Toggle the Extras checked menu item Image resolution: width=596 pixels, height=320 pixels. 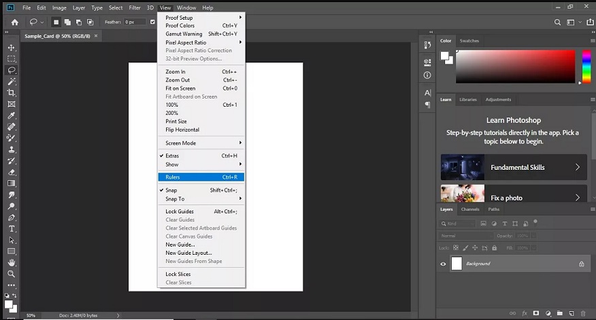[201, 156]
